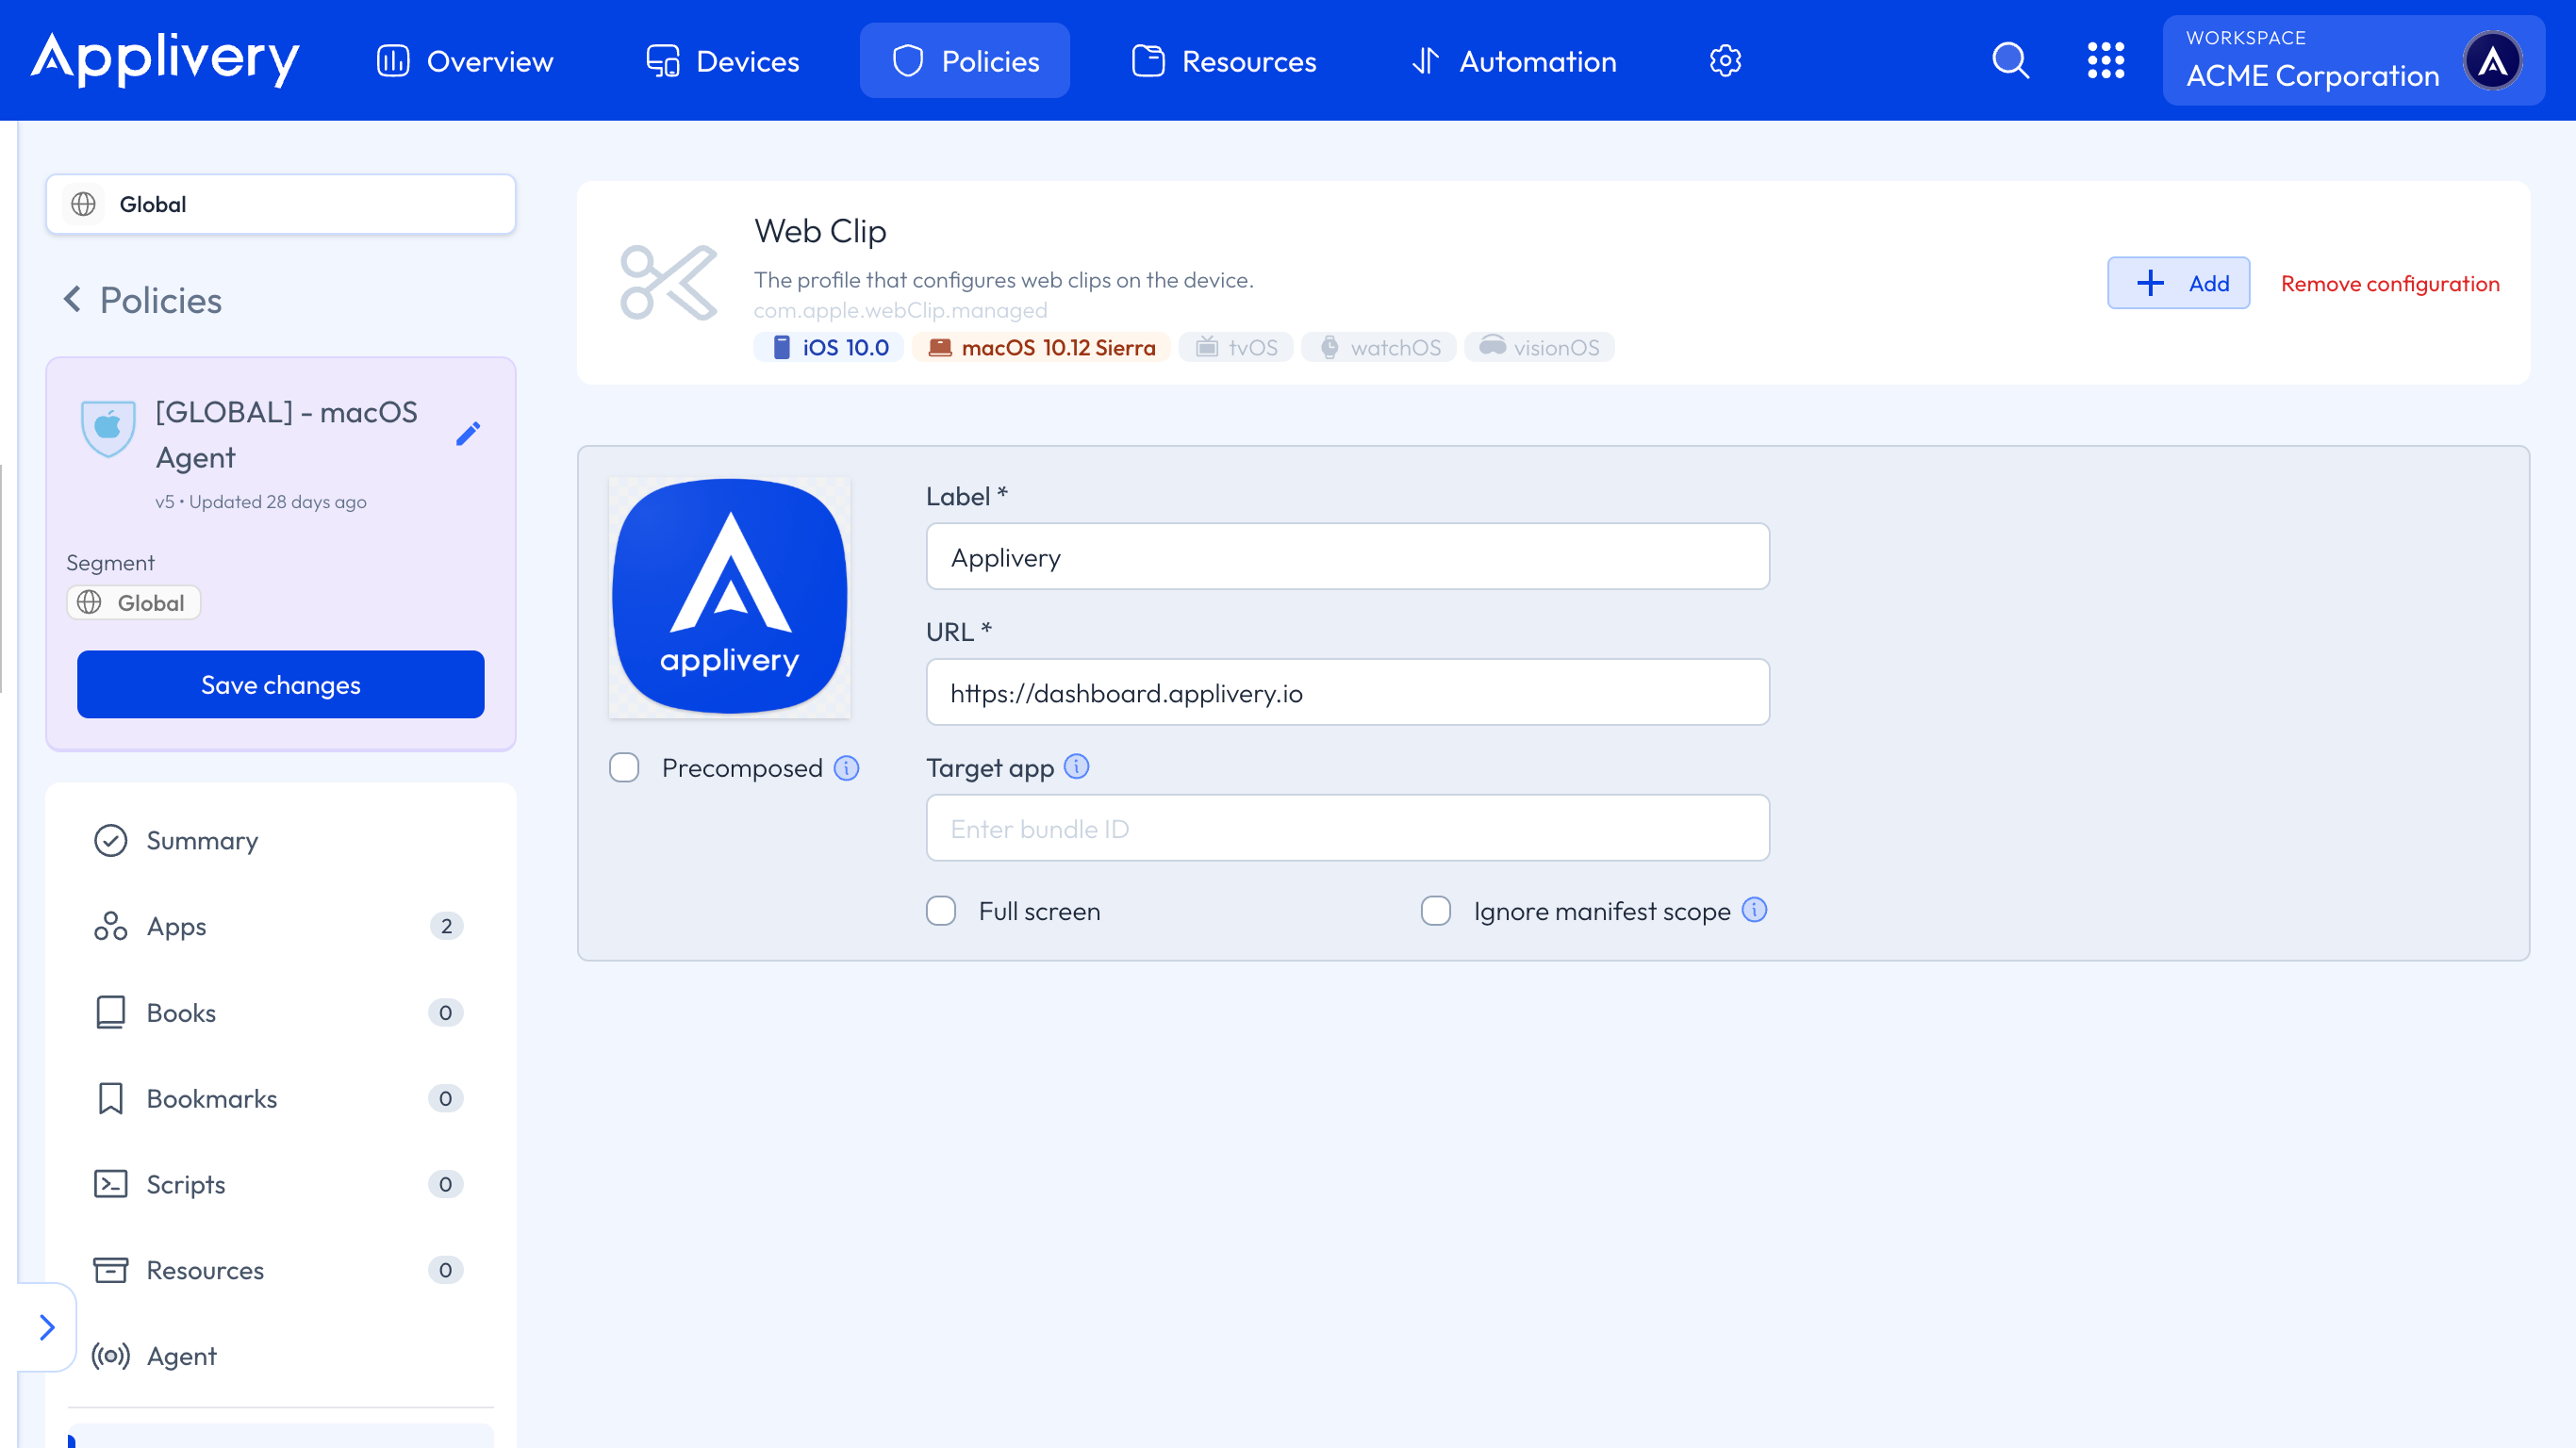This screenshot has width=2576, height=1448.
Task: Show Precomposed info tooltip icon
Action: point(846,768)
